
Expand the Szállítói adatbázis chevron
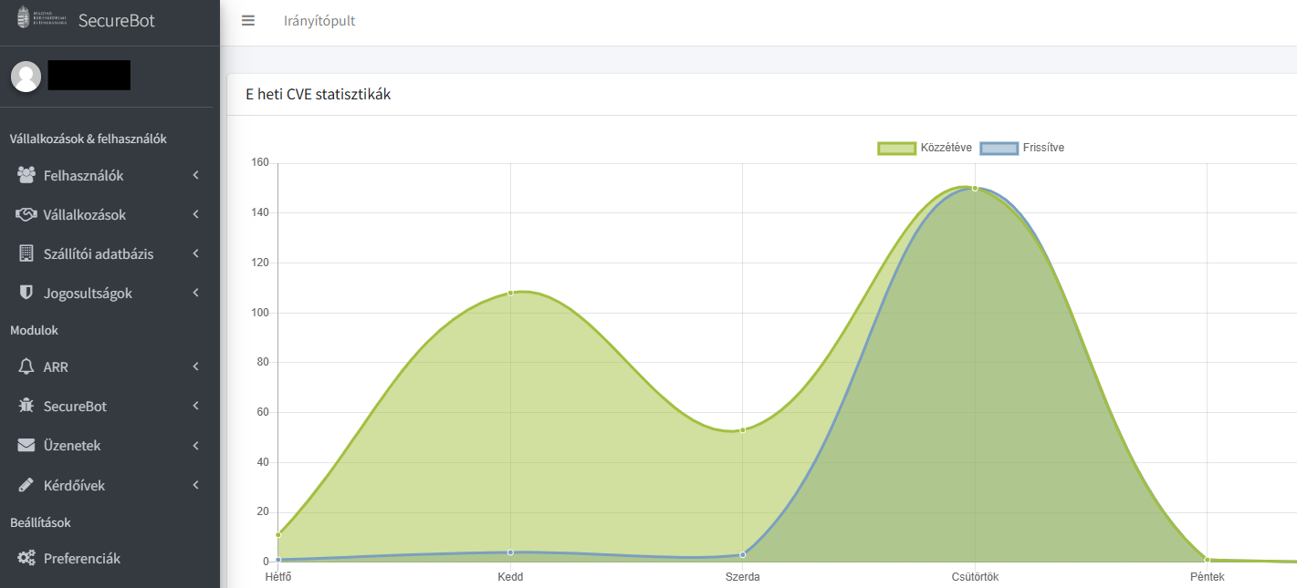point(196,254)
